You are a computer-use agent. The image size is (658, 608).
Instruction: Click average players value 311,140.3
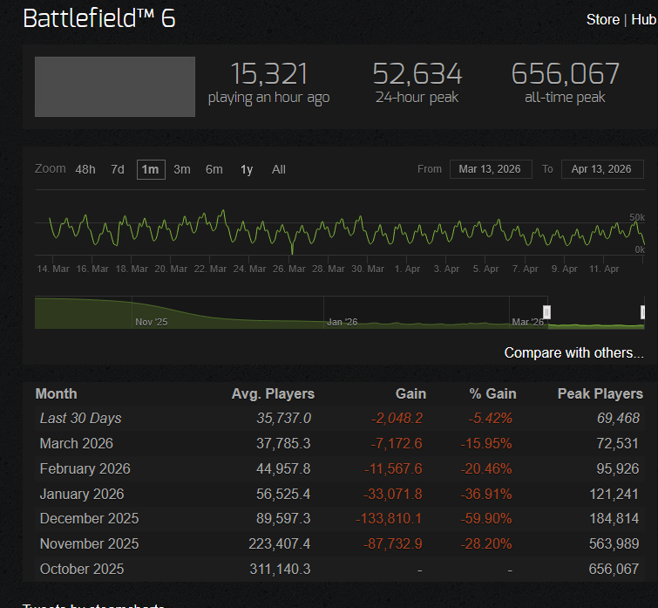280,569
